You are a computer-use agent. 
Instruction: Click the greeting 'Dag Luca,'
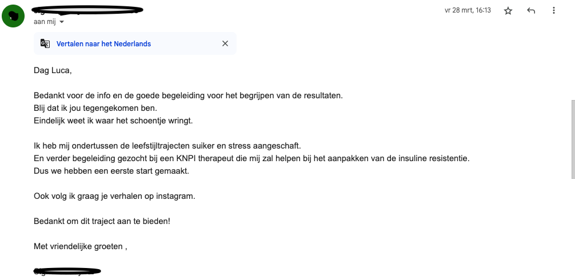pos(53,70)
